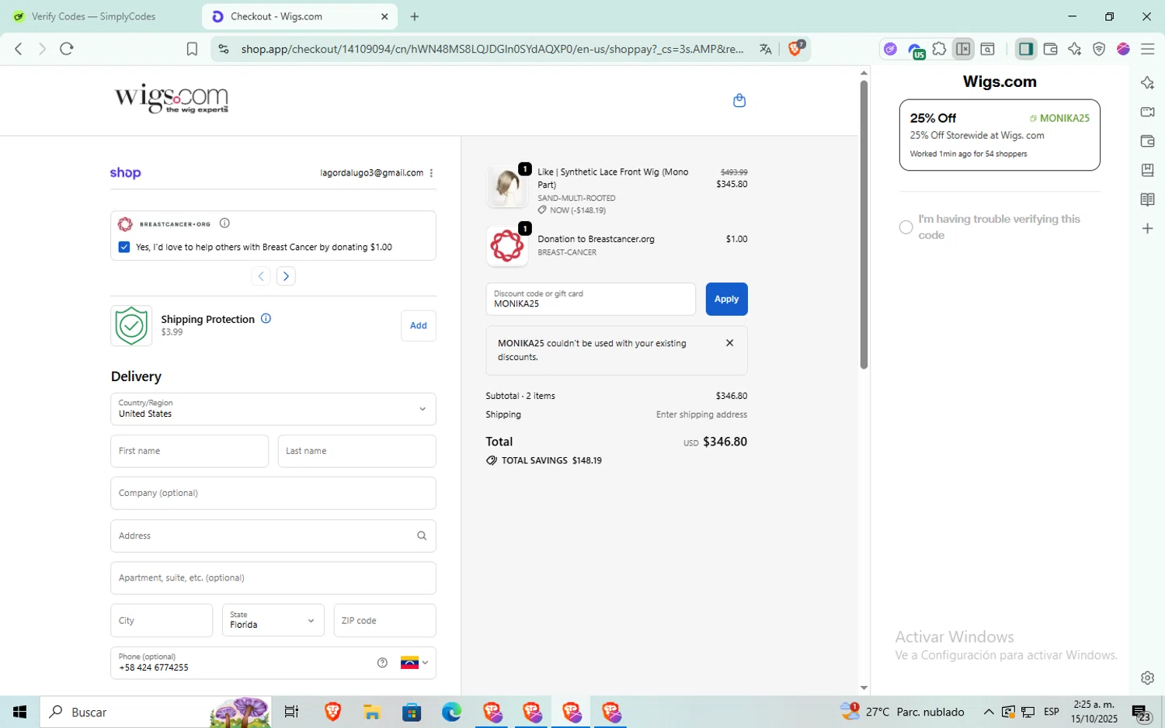Click the Company (optional) field
This screenshot has height=728, width=1165.
pyautogui.click(x=273, y=493)
